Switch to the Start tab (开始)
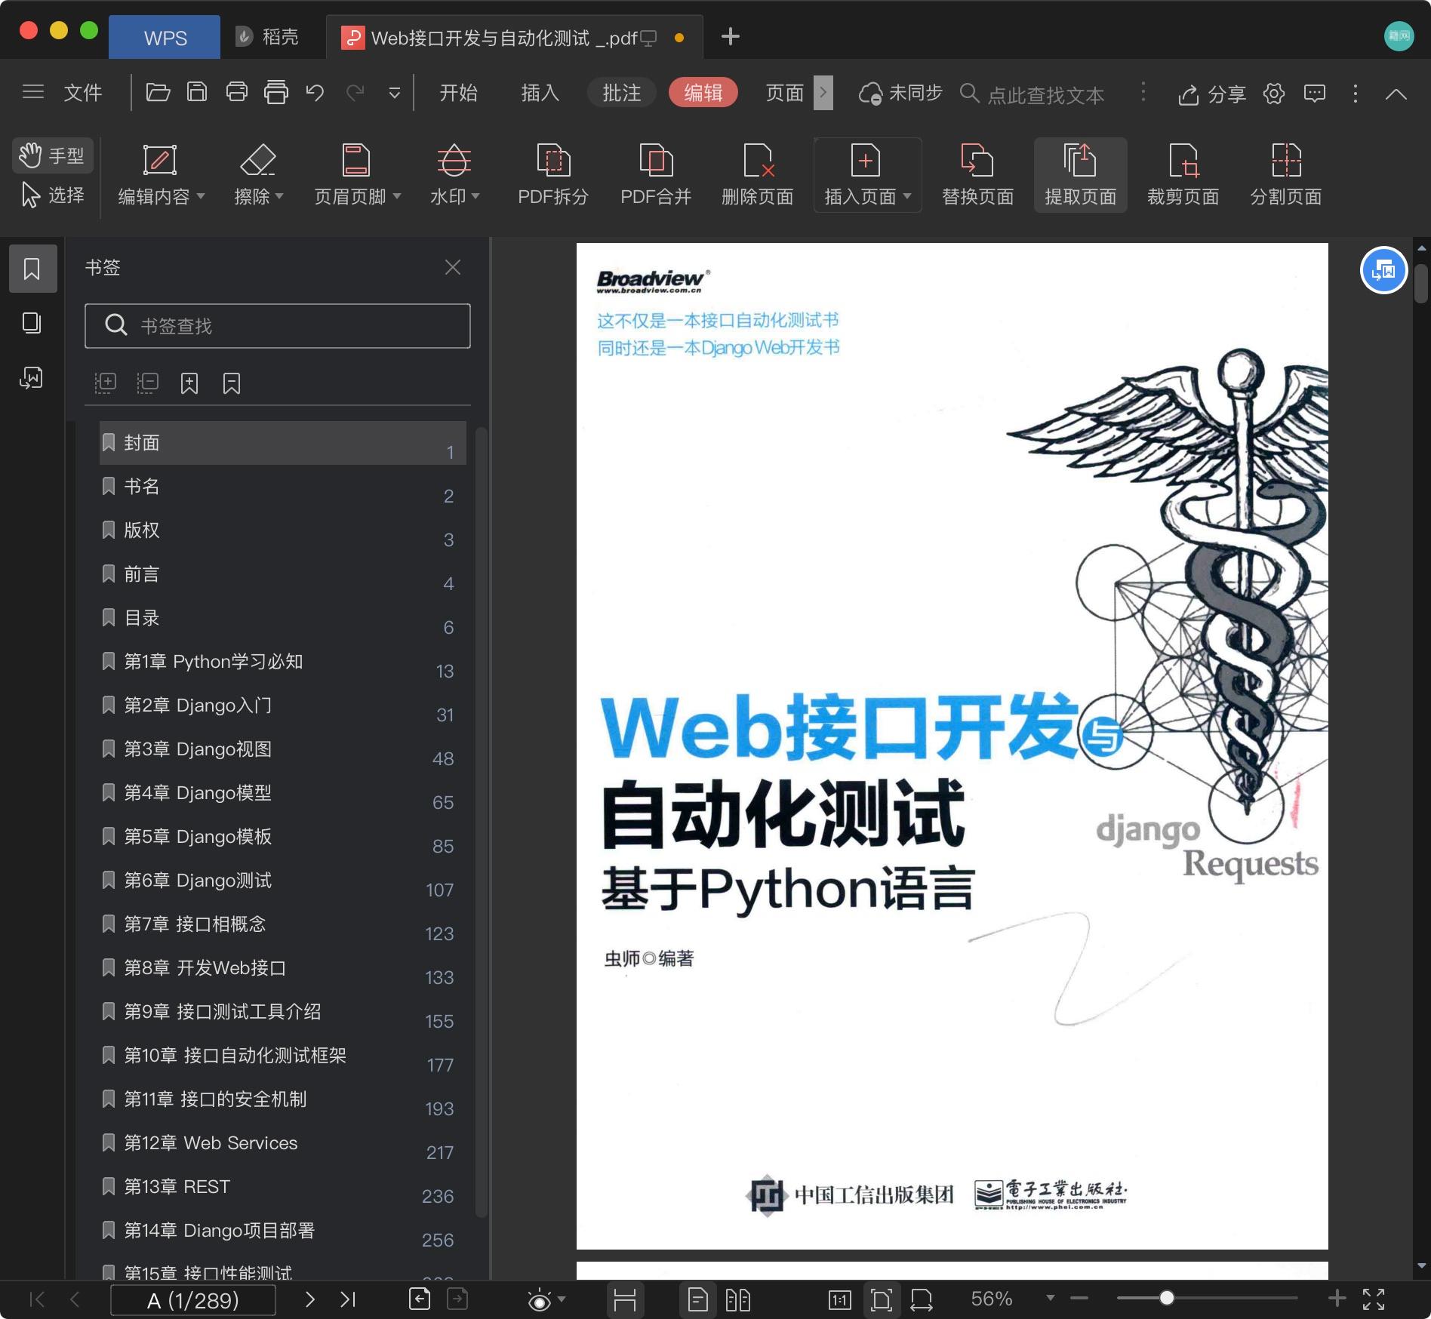Image resolution: width=1431 pixels, height=1319 pixels. [459, 93]
